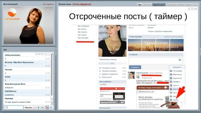Click the message 'воздержусь' in chat

(9, 95)
